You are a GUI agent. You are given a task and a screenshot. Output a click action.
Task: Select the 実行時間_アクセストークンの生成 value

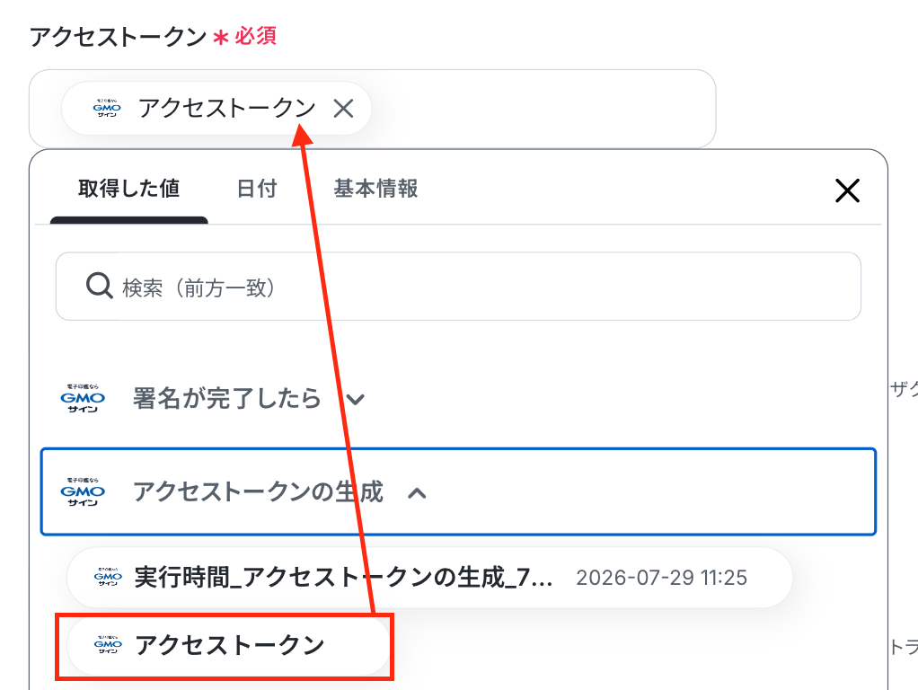click(429, 578)
